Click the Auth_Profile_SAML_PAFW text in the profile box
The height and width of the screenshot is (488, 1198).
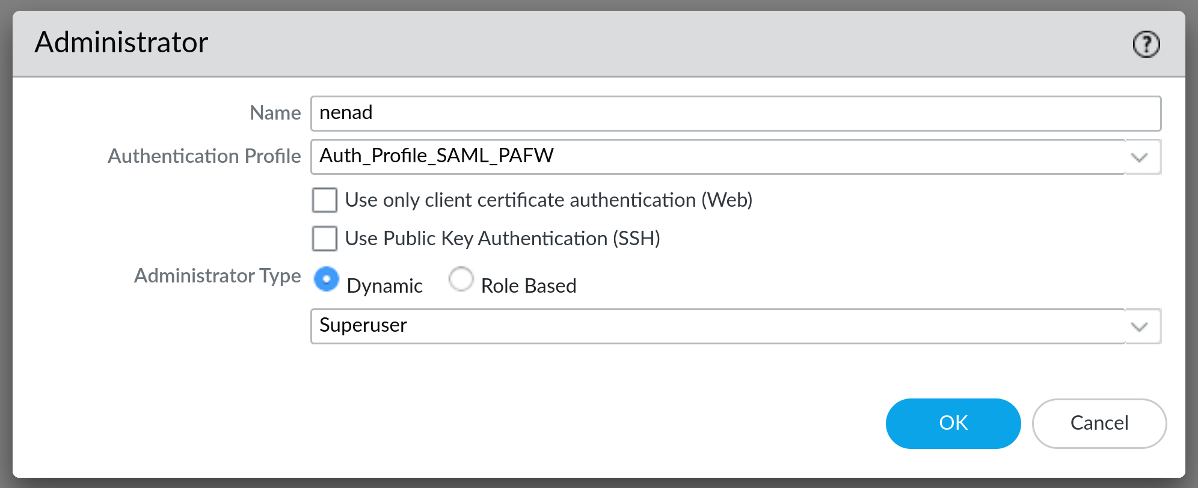tap(437, 156)
